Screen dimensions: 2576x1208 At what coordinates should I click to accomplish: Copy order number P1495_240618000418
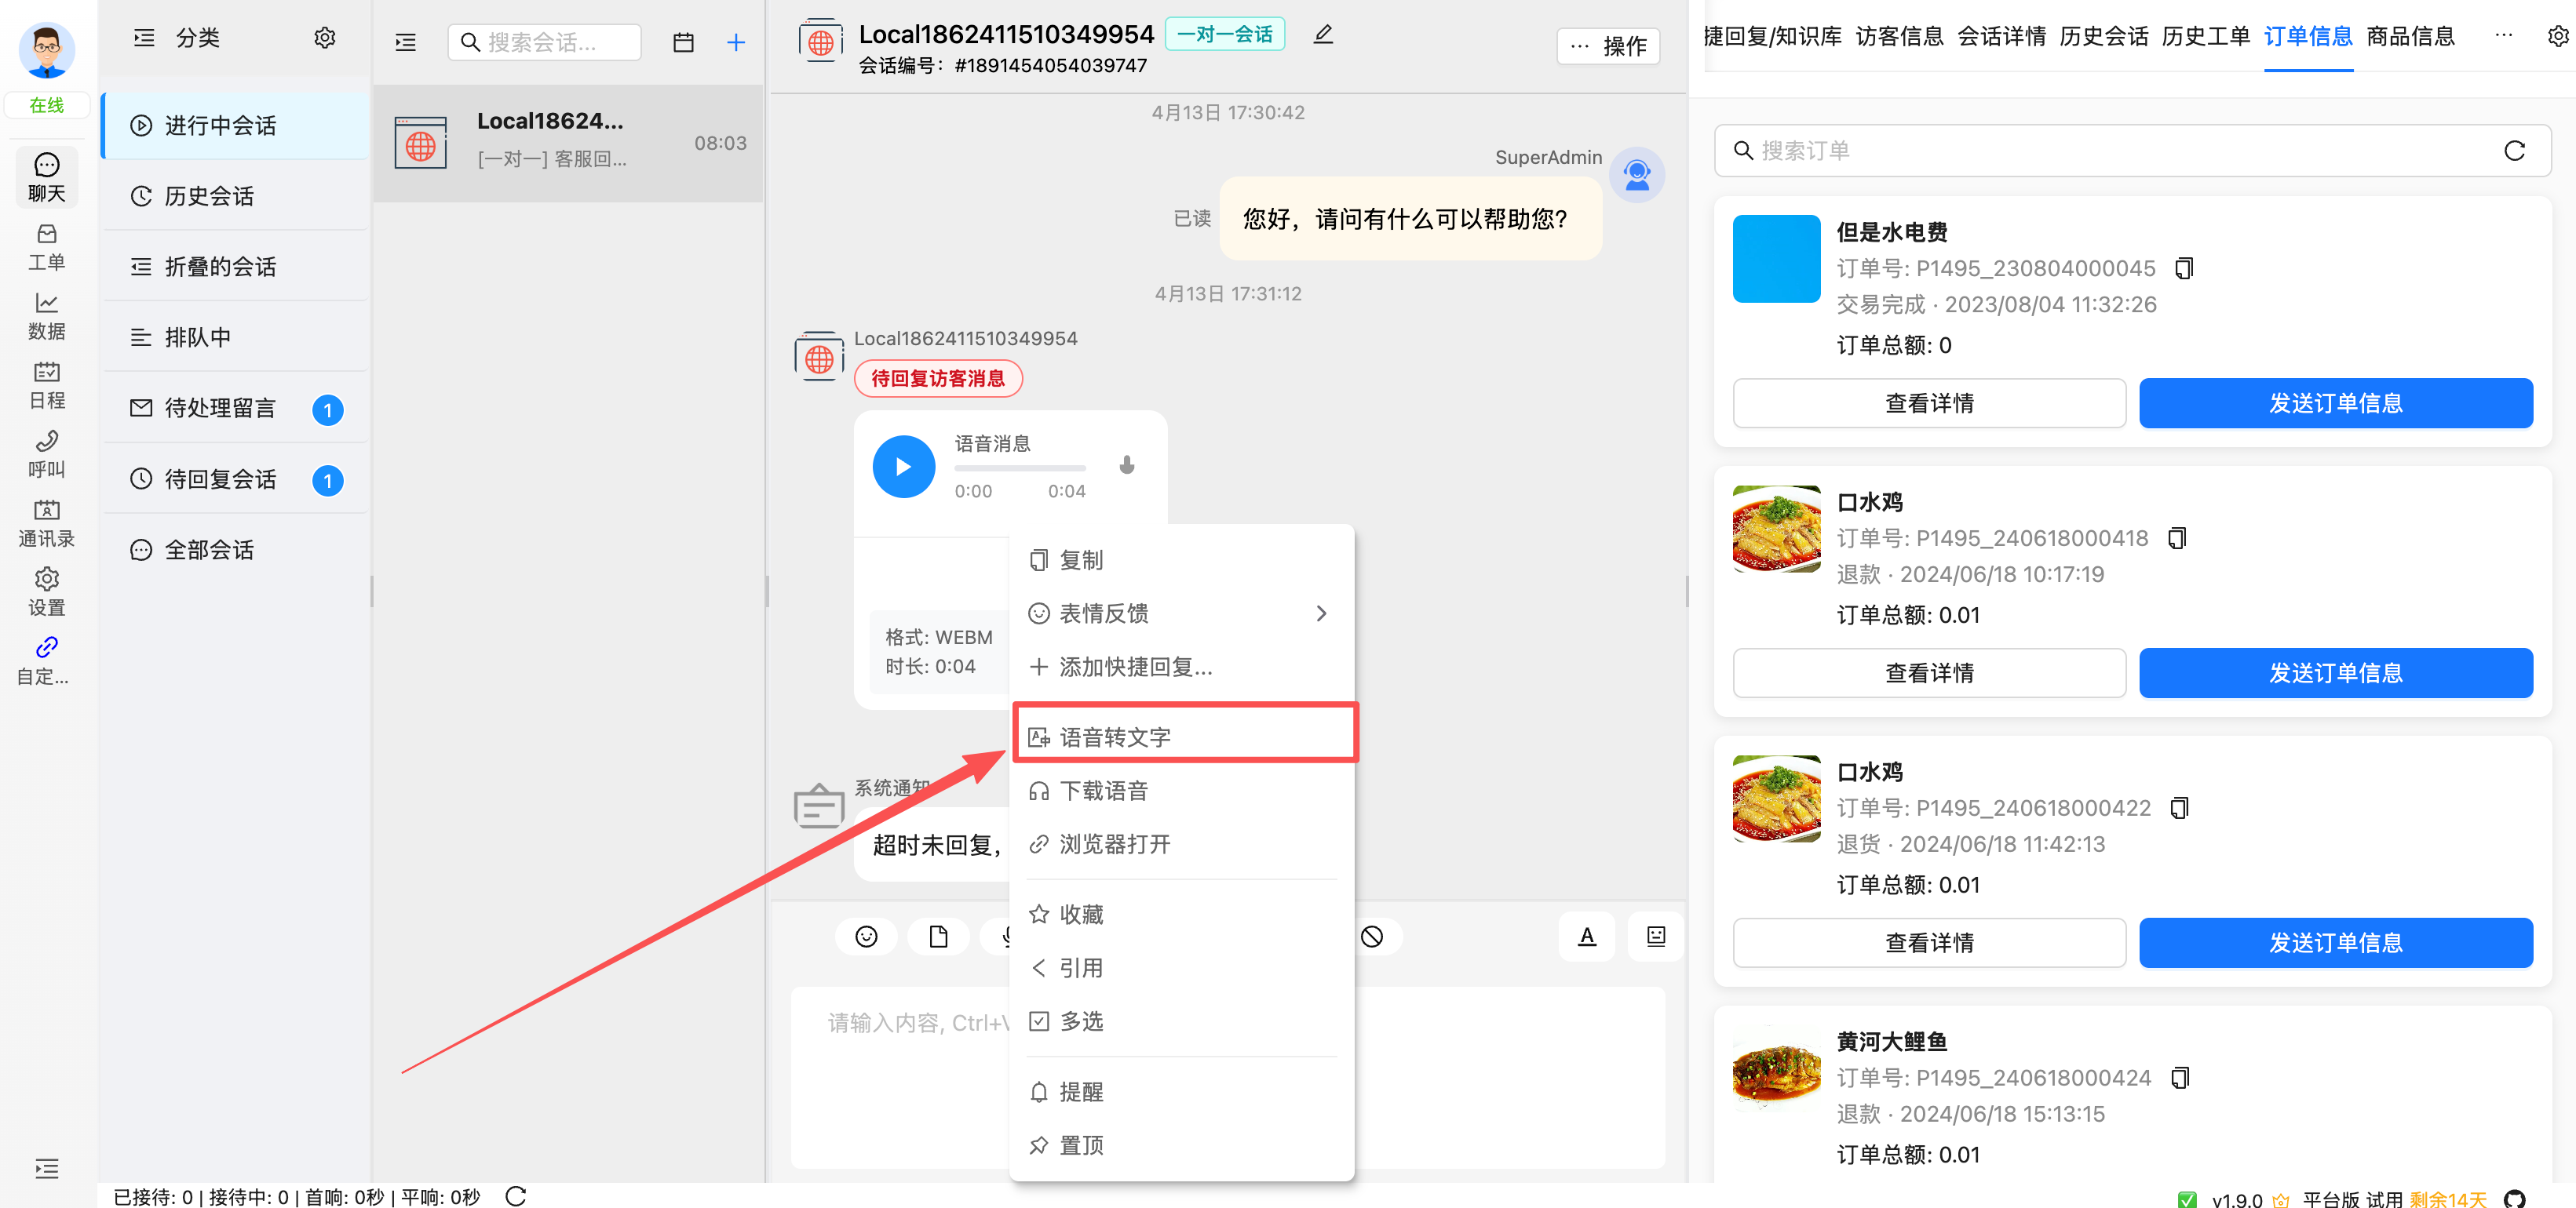tap(2177, 537)
